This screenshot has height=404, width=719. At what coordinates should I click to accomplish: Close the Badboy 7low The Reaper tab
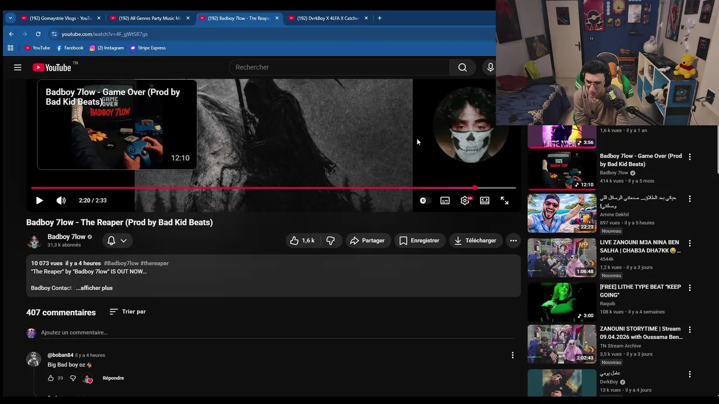click(x=277, y=18)
